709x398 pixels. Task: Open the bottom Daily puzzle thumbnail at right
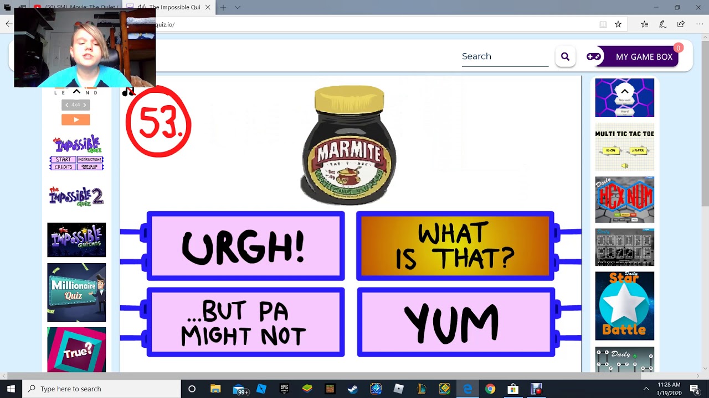tap(624, 359)
